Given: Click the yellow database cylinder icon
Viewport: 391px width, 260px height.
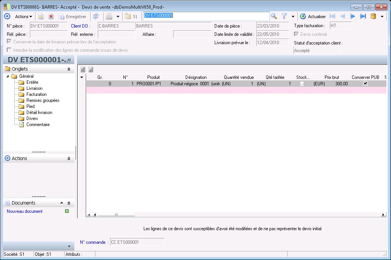Looking at the screenshot, I should tap(373, 16).
